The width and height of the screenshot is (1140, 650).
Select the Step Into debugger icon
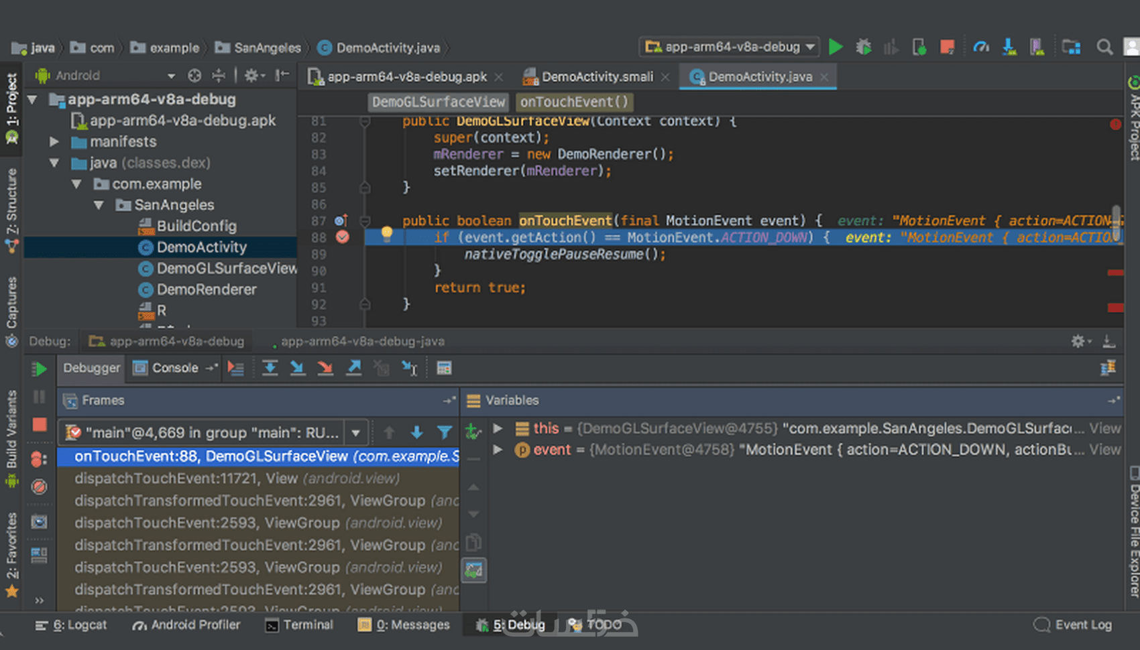coord(298,368)
